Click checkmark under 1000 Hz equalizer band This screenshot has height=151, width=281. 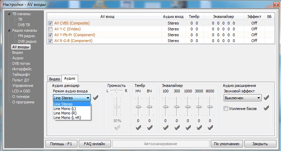[188, 128]
